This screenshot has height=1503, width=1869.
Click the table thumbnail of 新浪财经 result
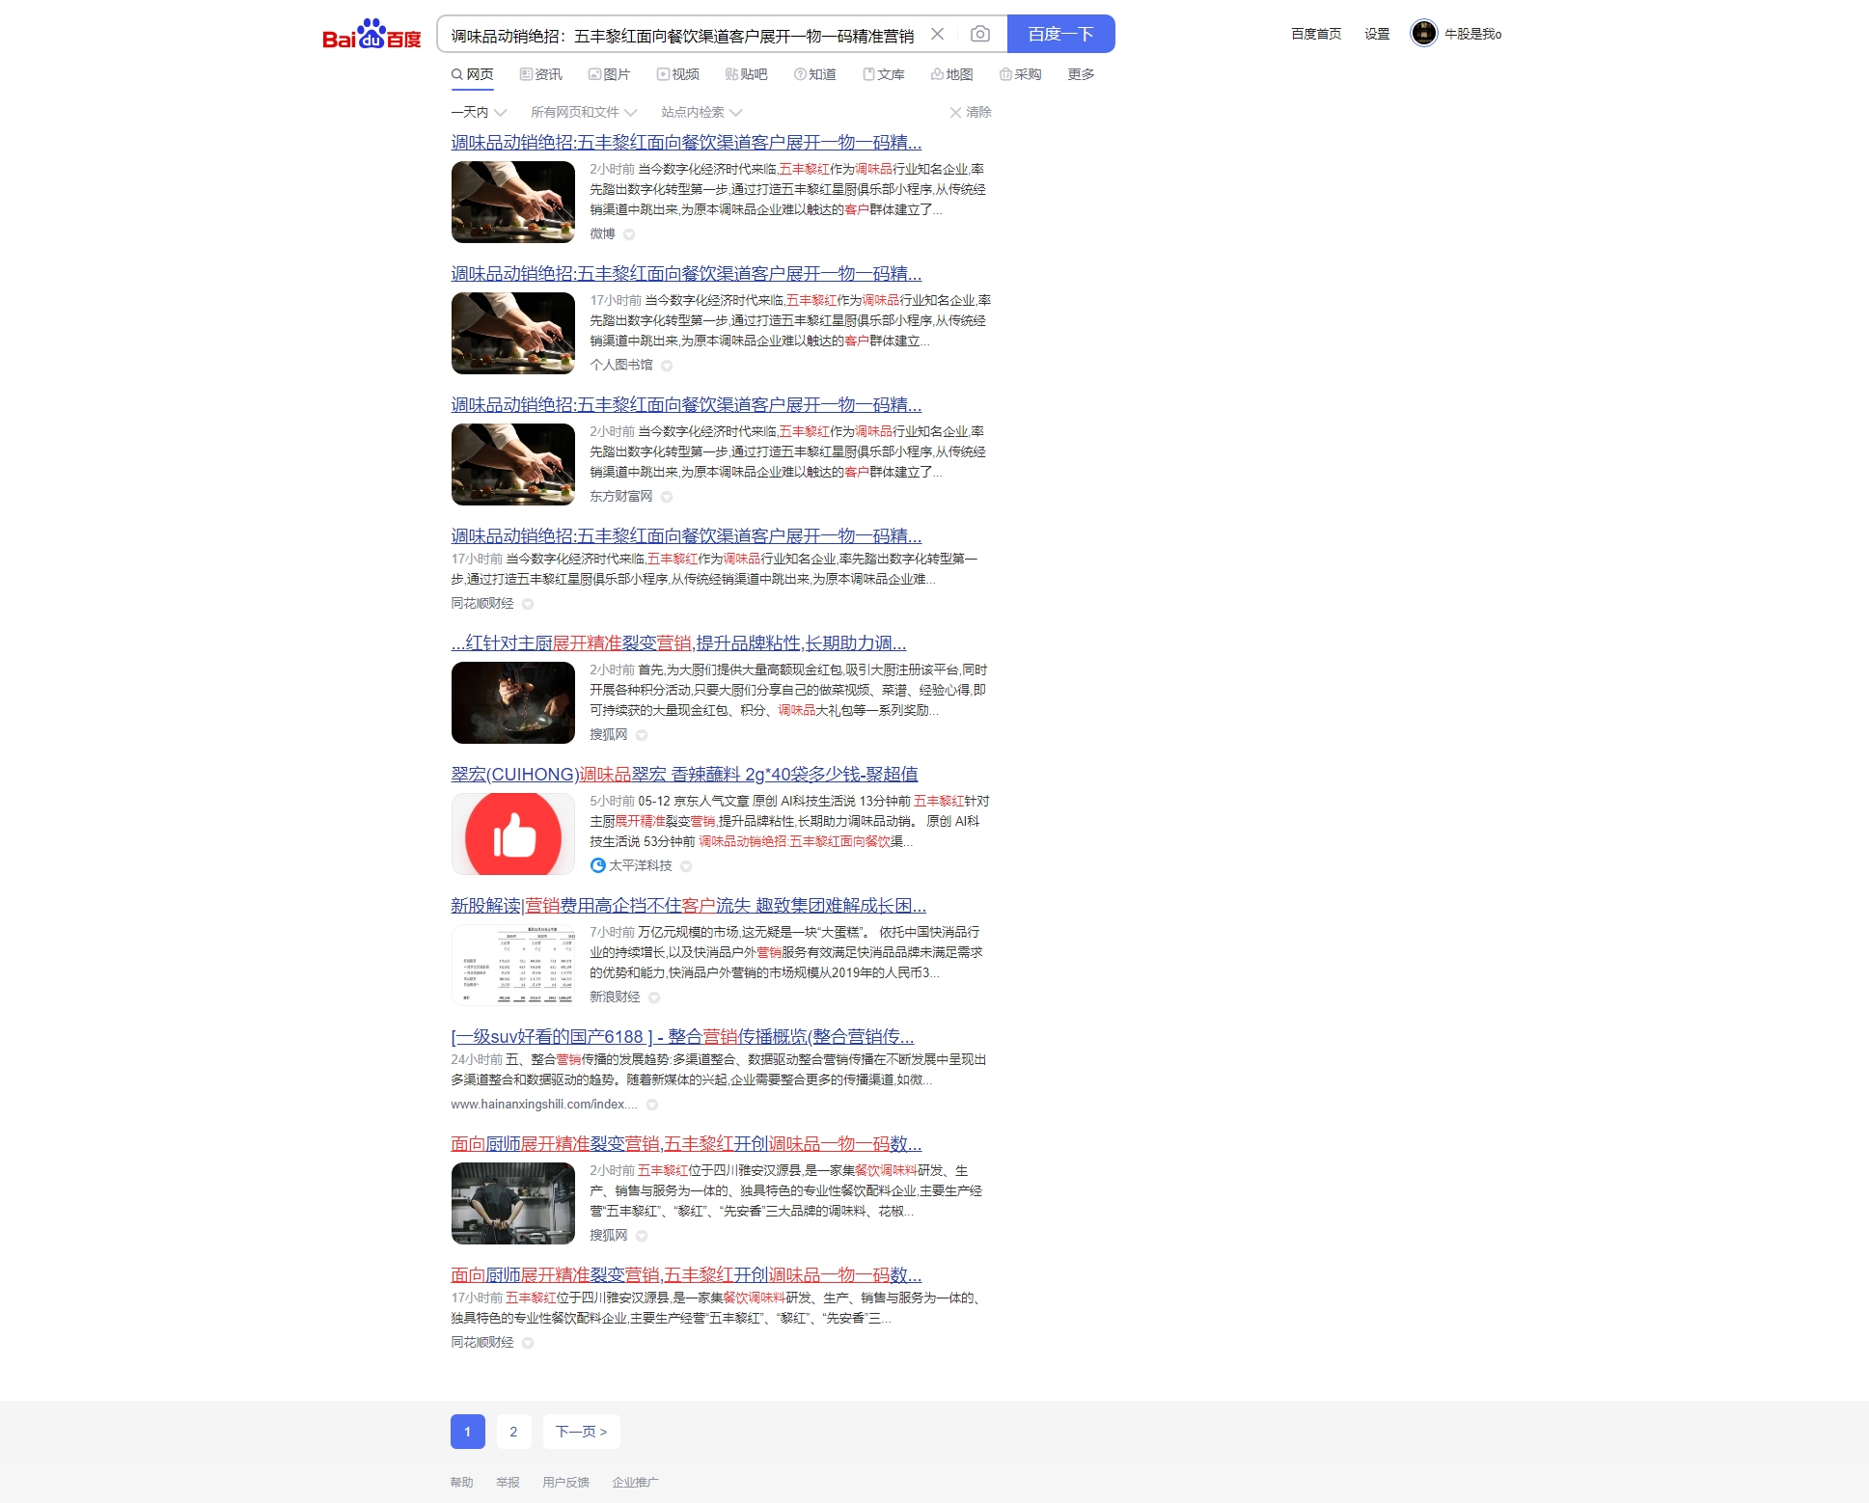513,965
